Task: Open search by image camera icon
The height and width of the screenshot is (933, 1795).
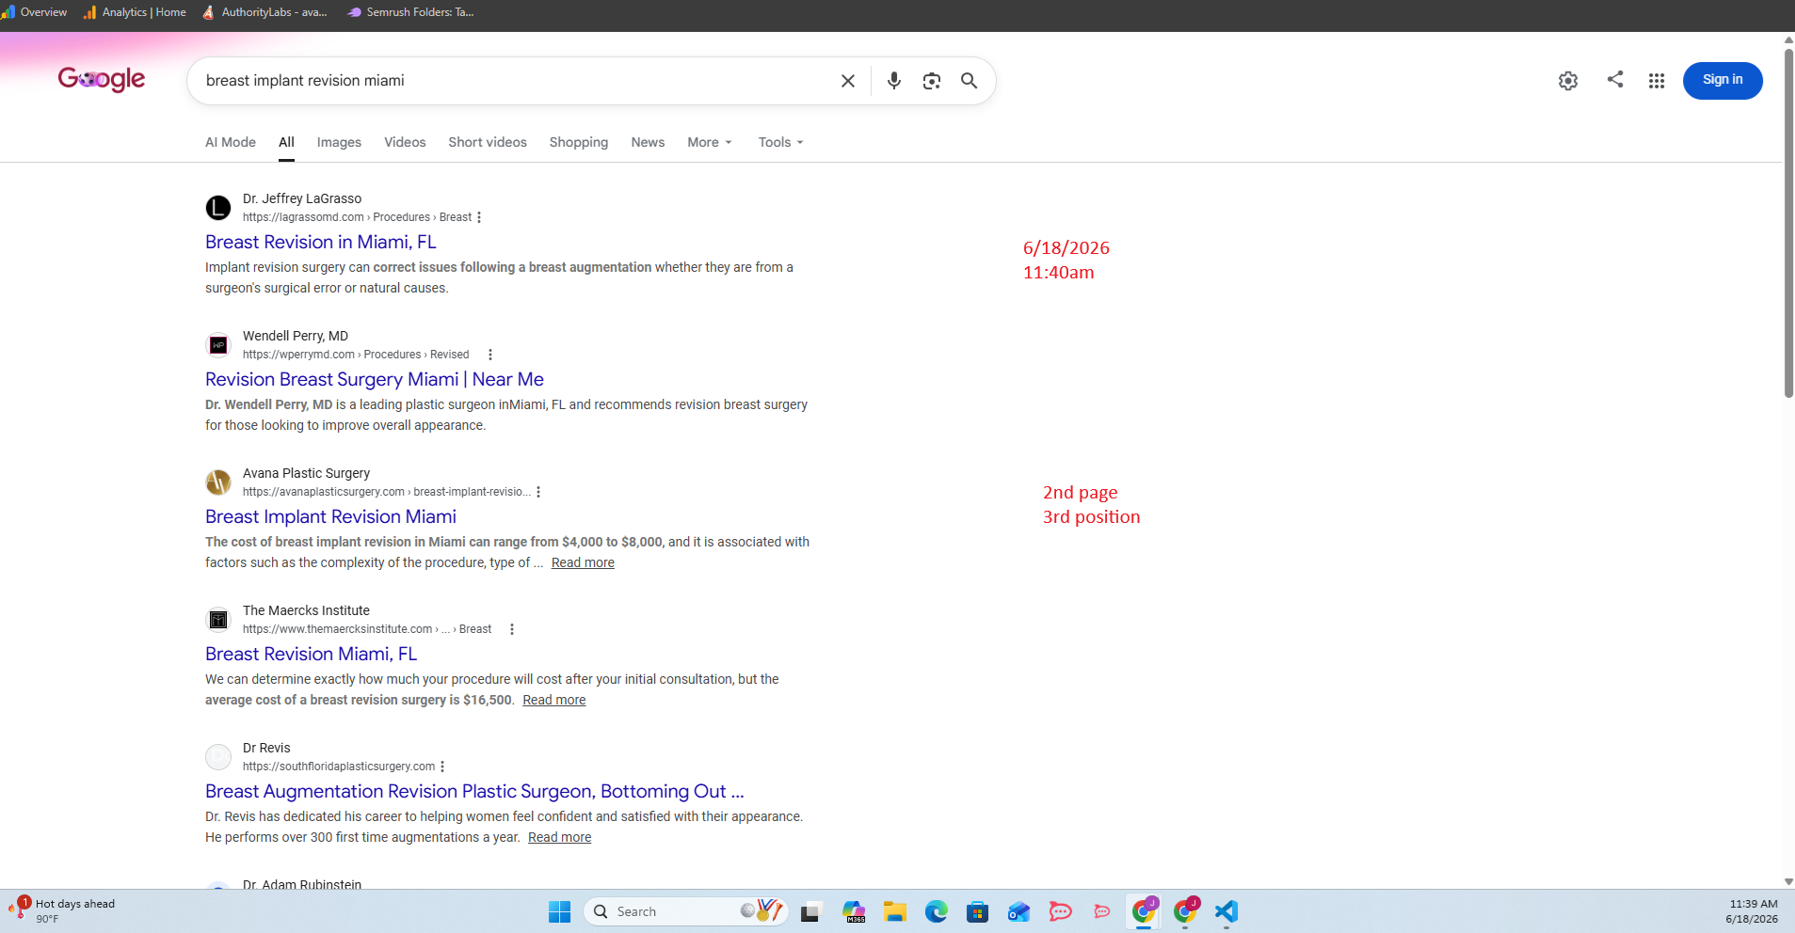Action: tap(932, 81)
